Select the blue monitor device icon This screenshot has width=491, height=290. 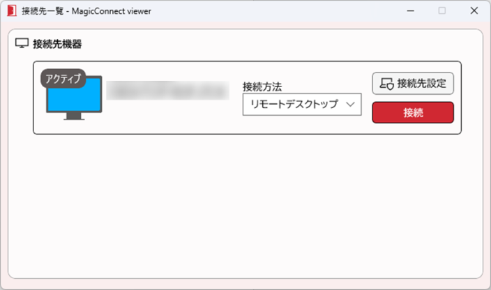coord(74,98)
